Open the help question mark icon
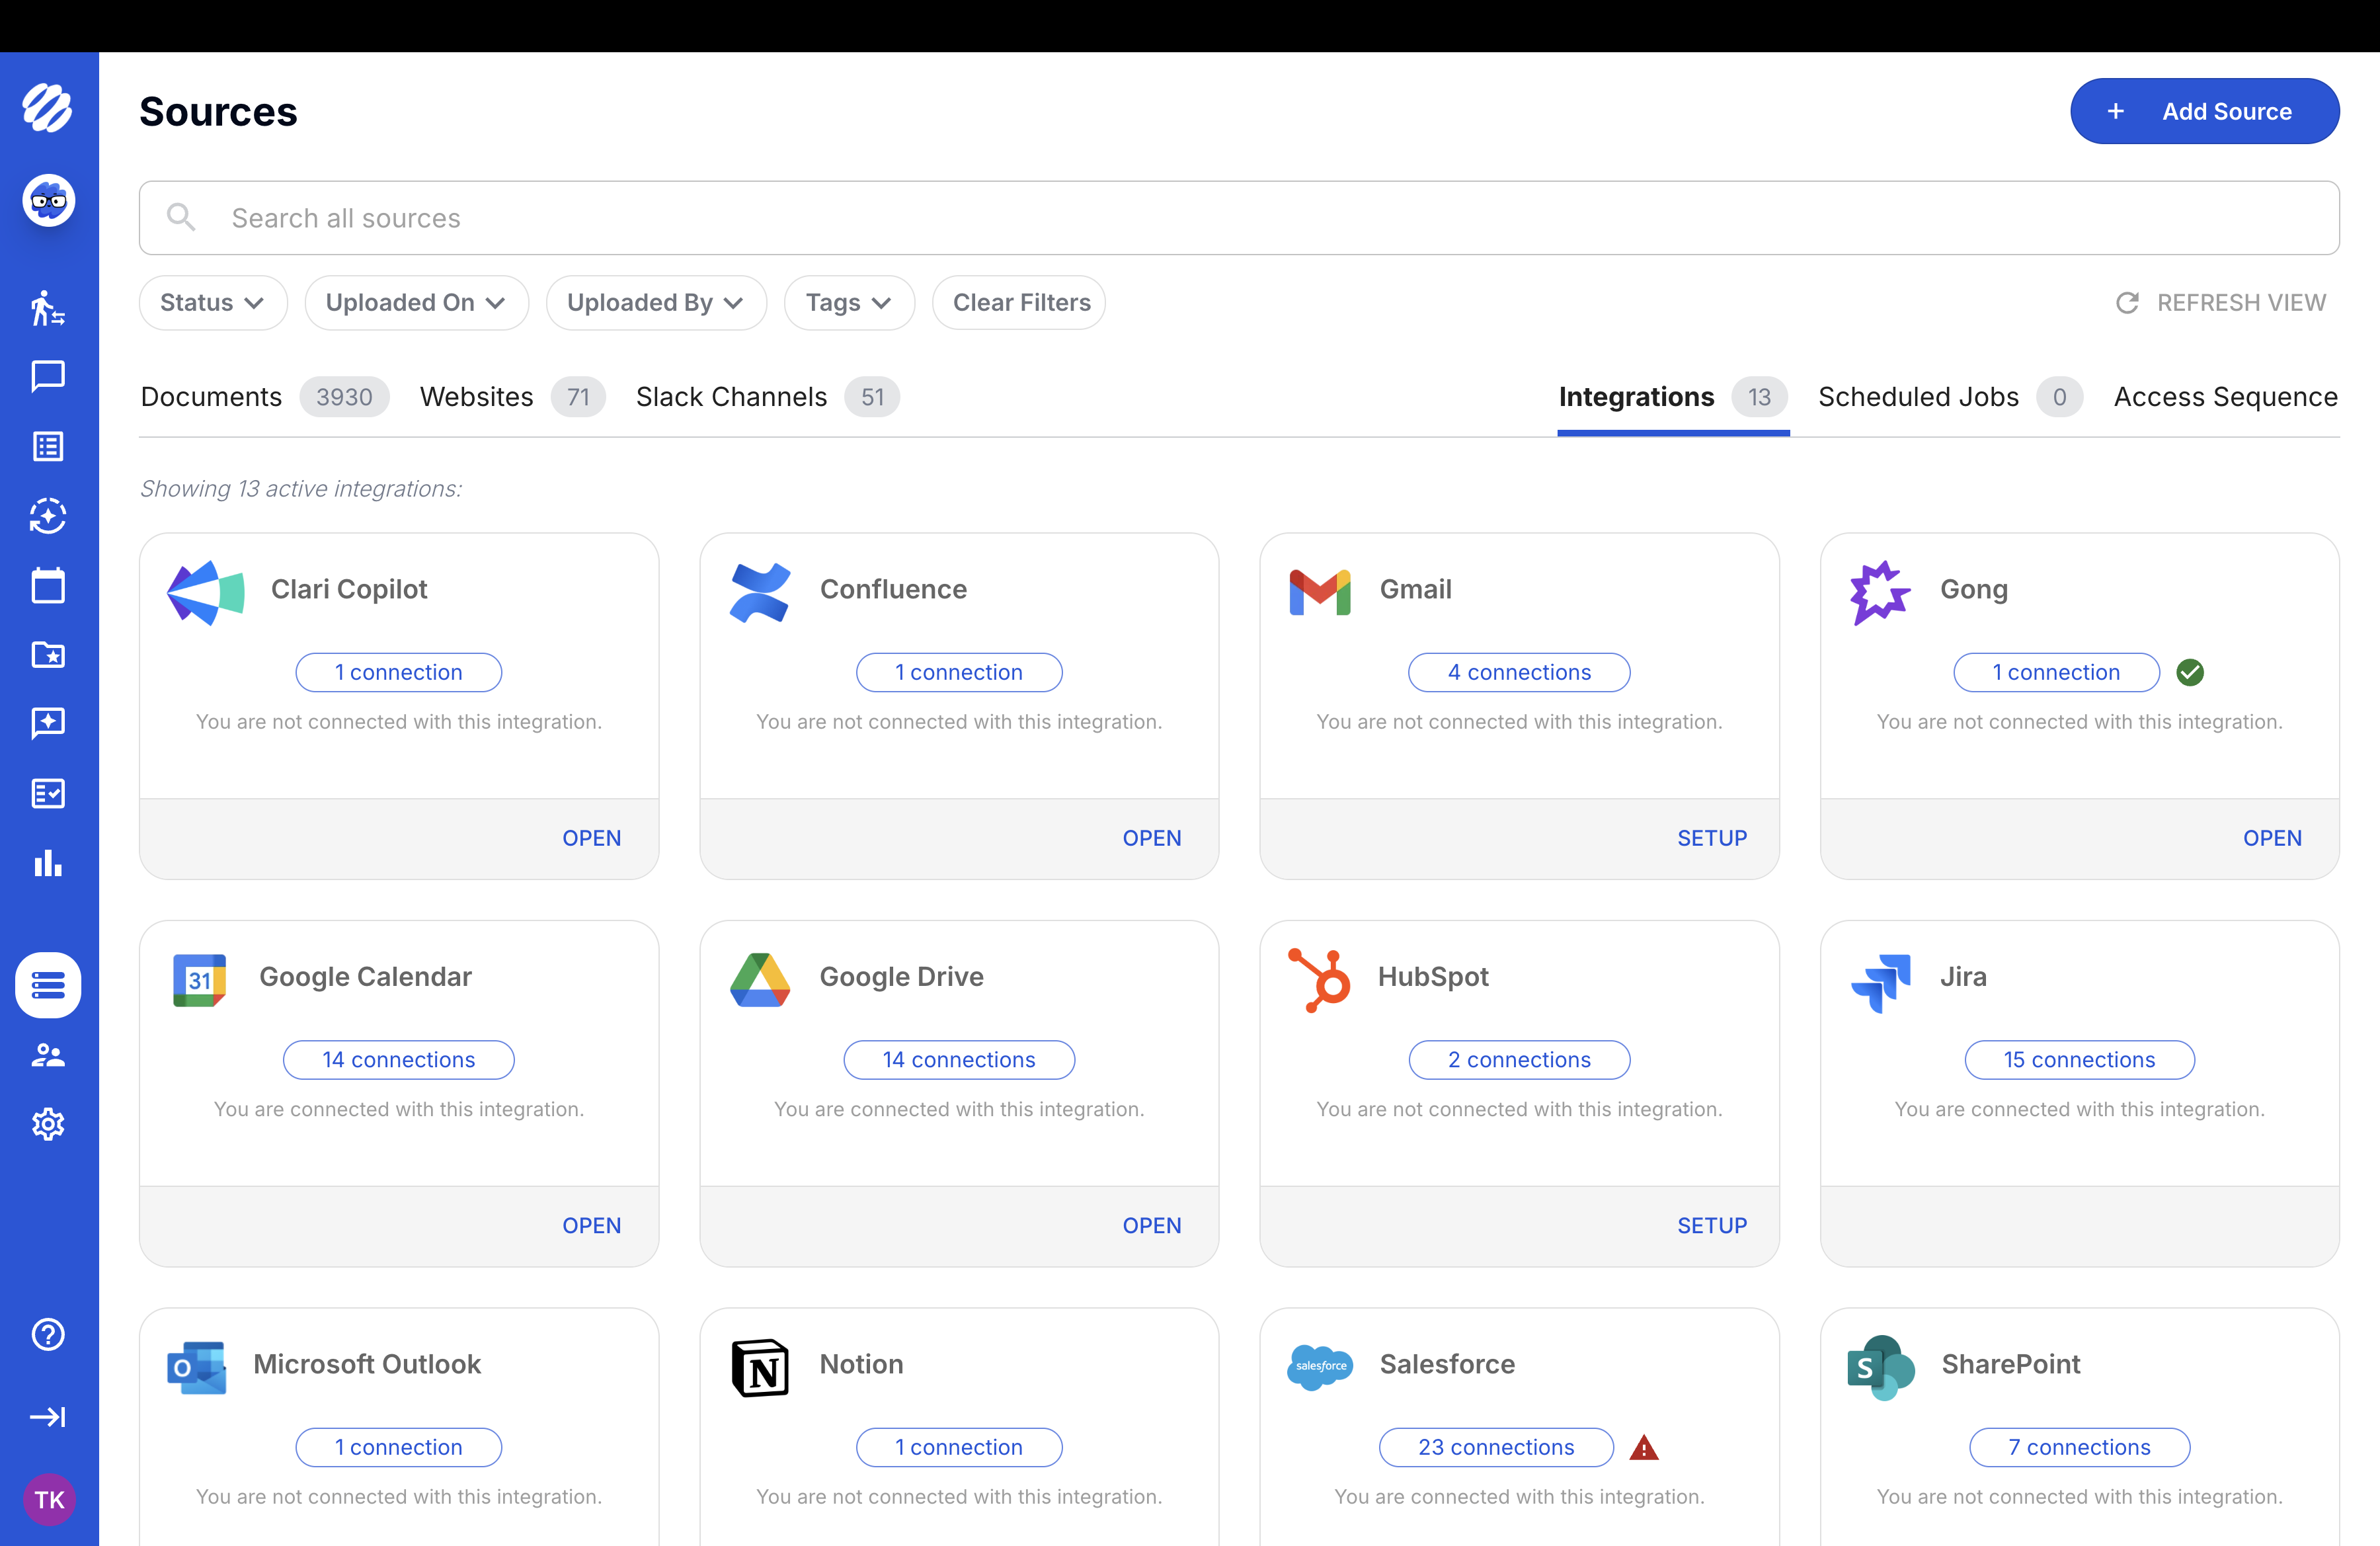 pos(48,1334)
